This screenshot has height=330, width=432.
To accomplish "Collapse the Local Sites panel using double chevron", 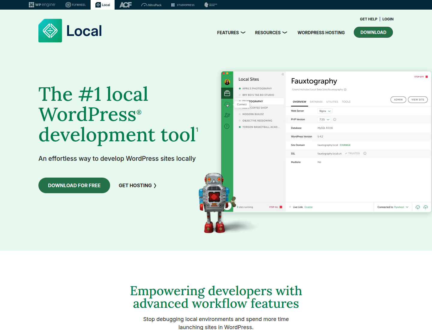I will pyautogui.click(x=283, y=74).
